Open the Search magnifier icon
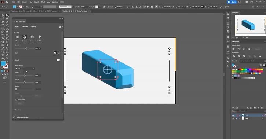This screenshot has height=139, width=266. tap(240, 2)
